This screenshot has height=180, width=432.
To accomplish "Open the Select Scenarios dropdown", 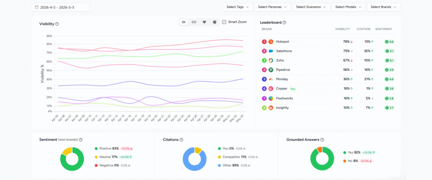I will pyautogui.click(x=311, y=7).
